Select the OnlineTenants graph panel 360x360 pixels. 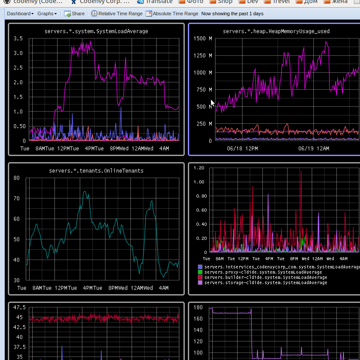96,229
